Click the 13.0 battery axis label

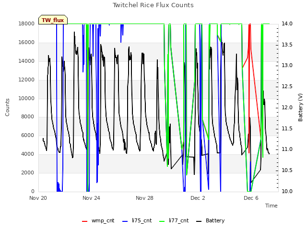(287, 65)
